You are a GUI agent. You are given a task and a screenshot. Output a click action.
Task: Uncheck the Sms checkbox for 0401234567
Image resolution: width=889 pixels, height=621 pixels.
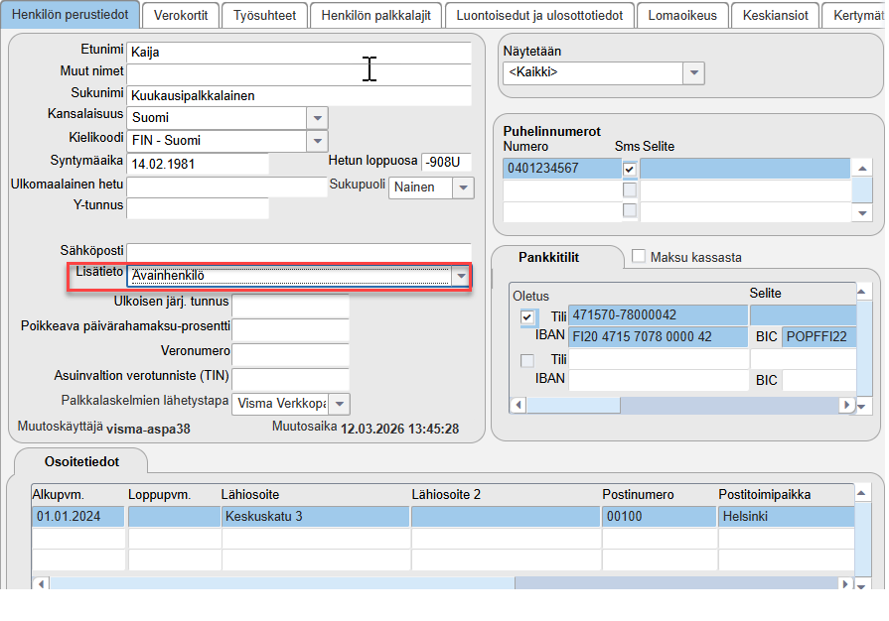[x=630, y=169]
